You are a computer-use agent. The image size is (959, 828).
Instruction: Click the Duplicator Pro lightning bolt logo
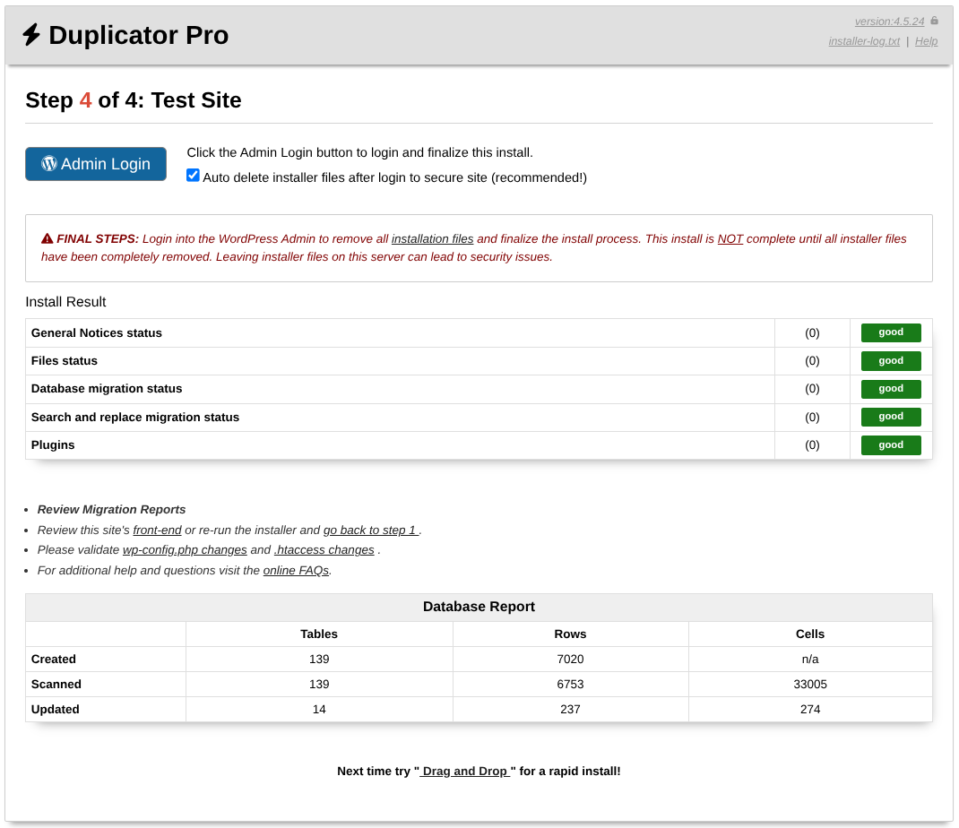[31, 35]
